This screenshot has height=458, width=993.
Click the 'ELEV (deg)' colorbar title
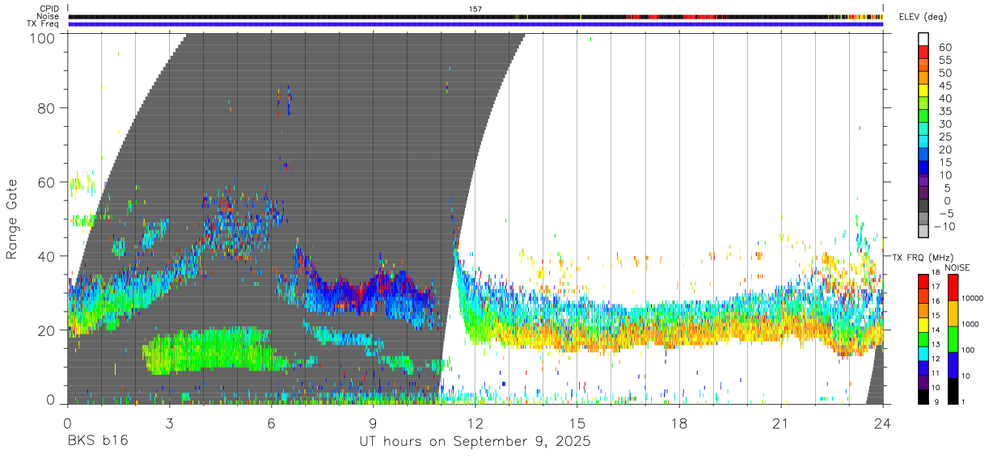coord(923,17)
